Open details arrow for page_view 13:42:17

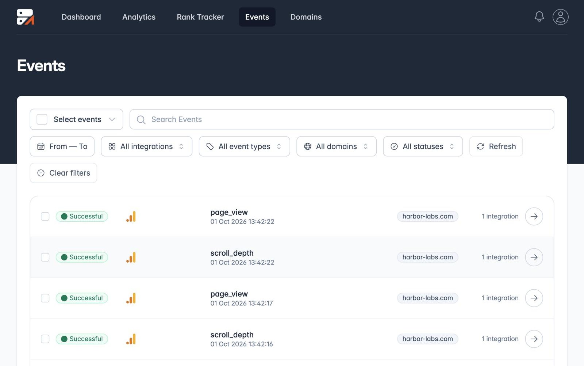tap(534, 298)
